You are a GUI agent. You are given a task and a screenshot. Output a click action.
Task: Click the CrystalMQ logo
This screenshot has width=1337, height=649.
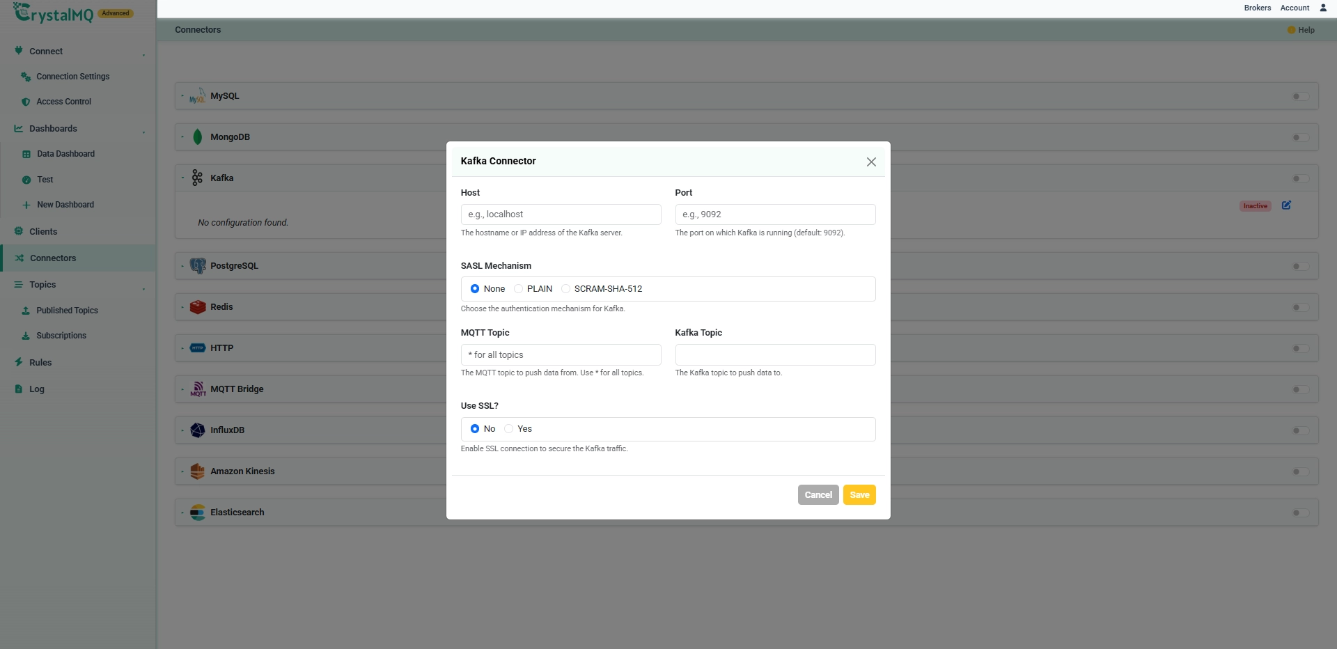tap(54, 13)
